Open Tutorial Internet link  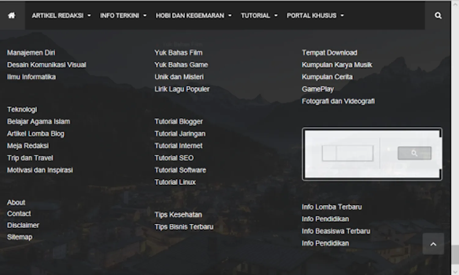pos(179,146)
